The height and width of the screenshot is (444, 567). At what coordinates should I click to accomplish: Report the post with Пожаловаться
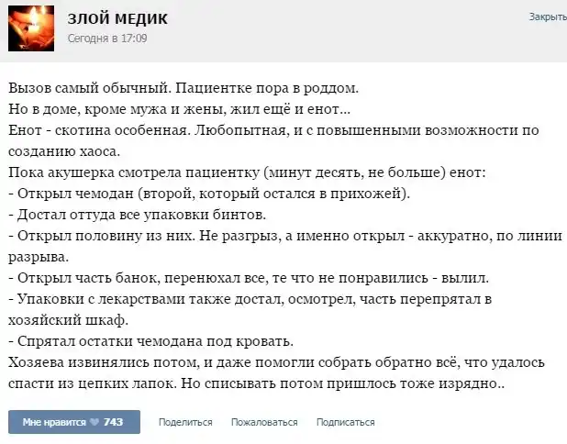264,422
